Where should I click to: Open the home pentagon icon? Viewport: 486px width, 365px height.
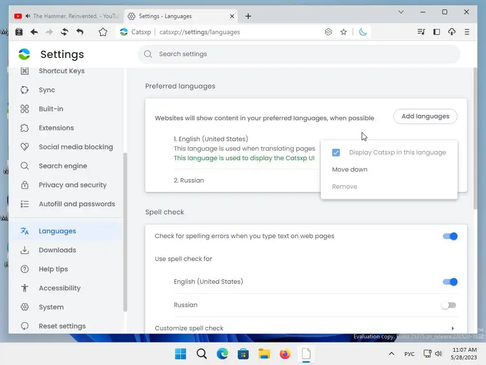(103, 32)
